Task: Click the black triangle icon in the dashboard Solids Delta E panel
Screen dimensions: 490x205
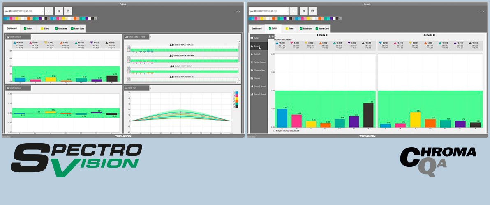Action: [x=107, y=42]
